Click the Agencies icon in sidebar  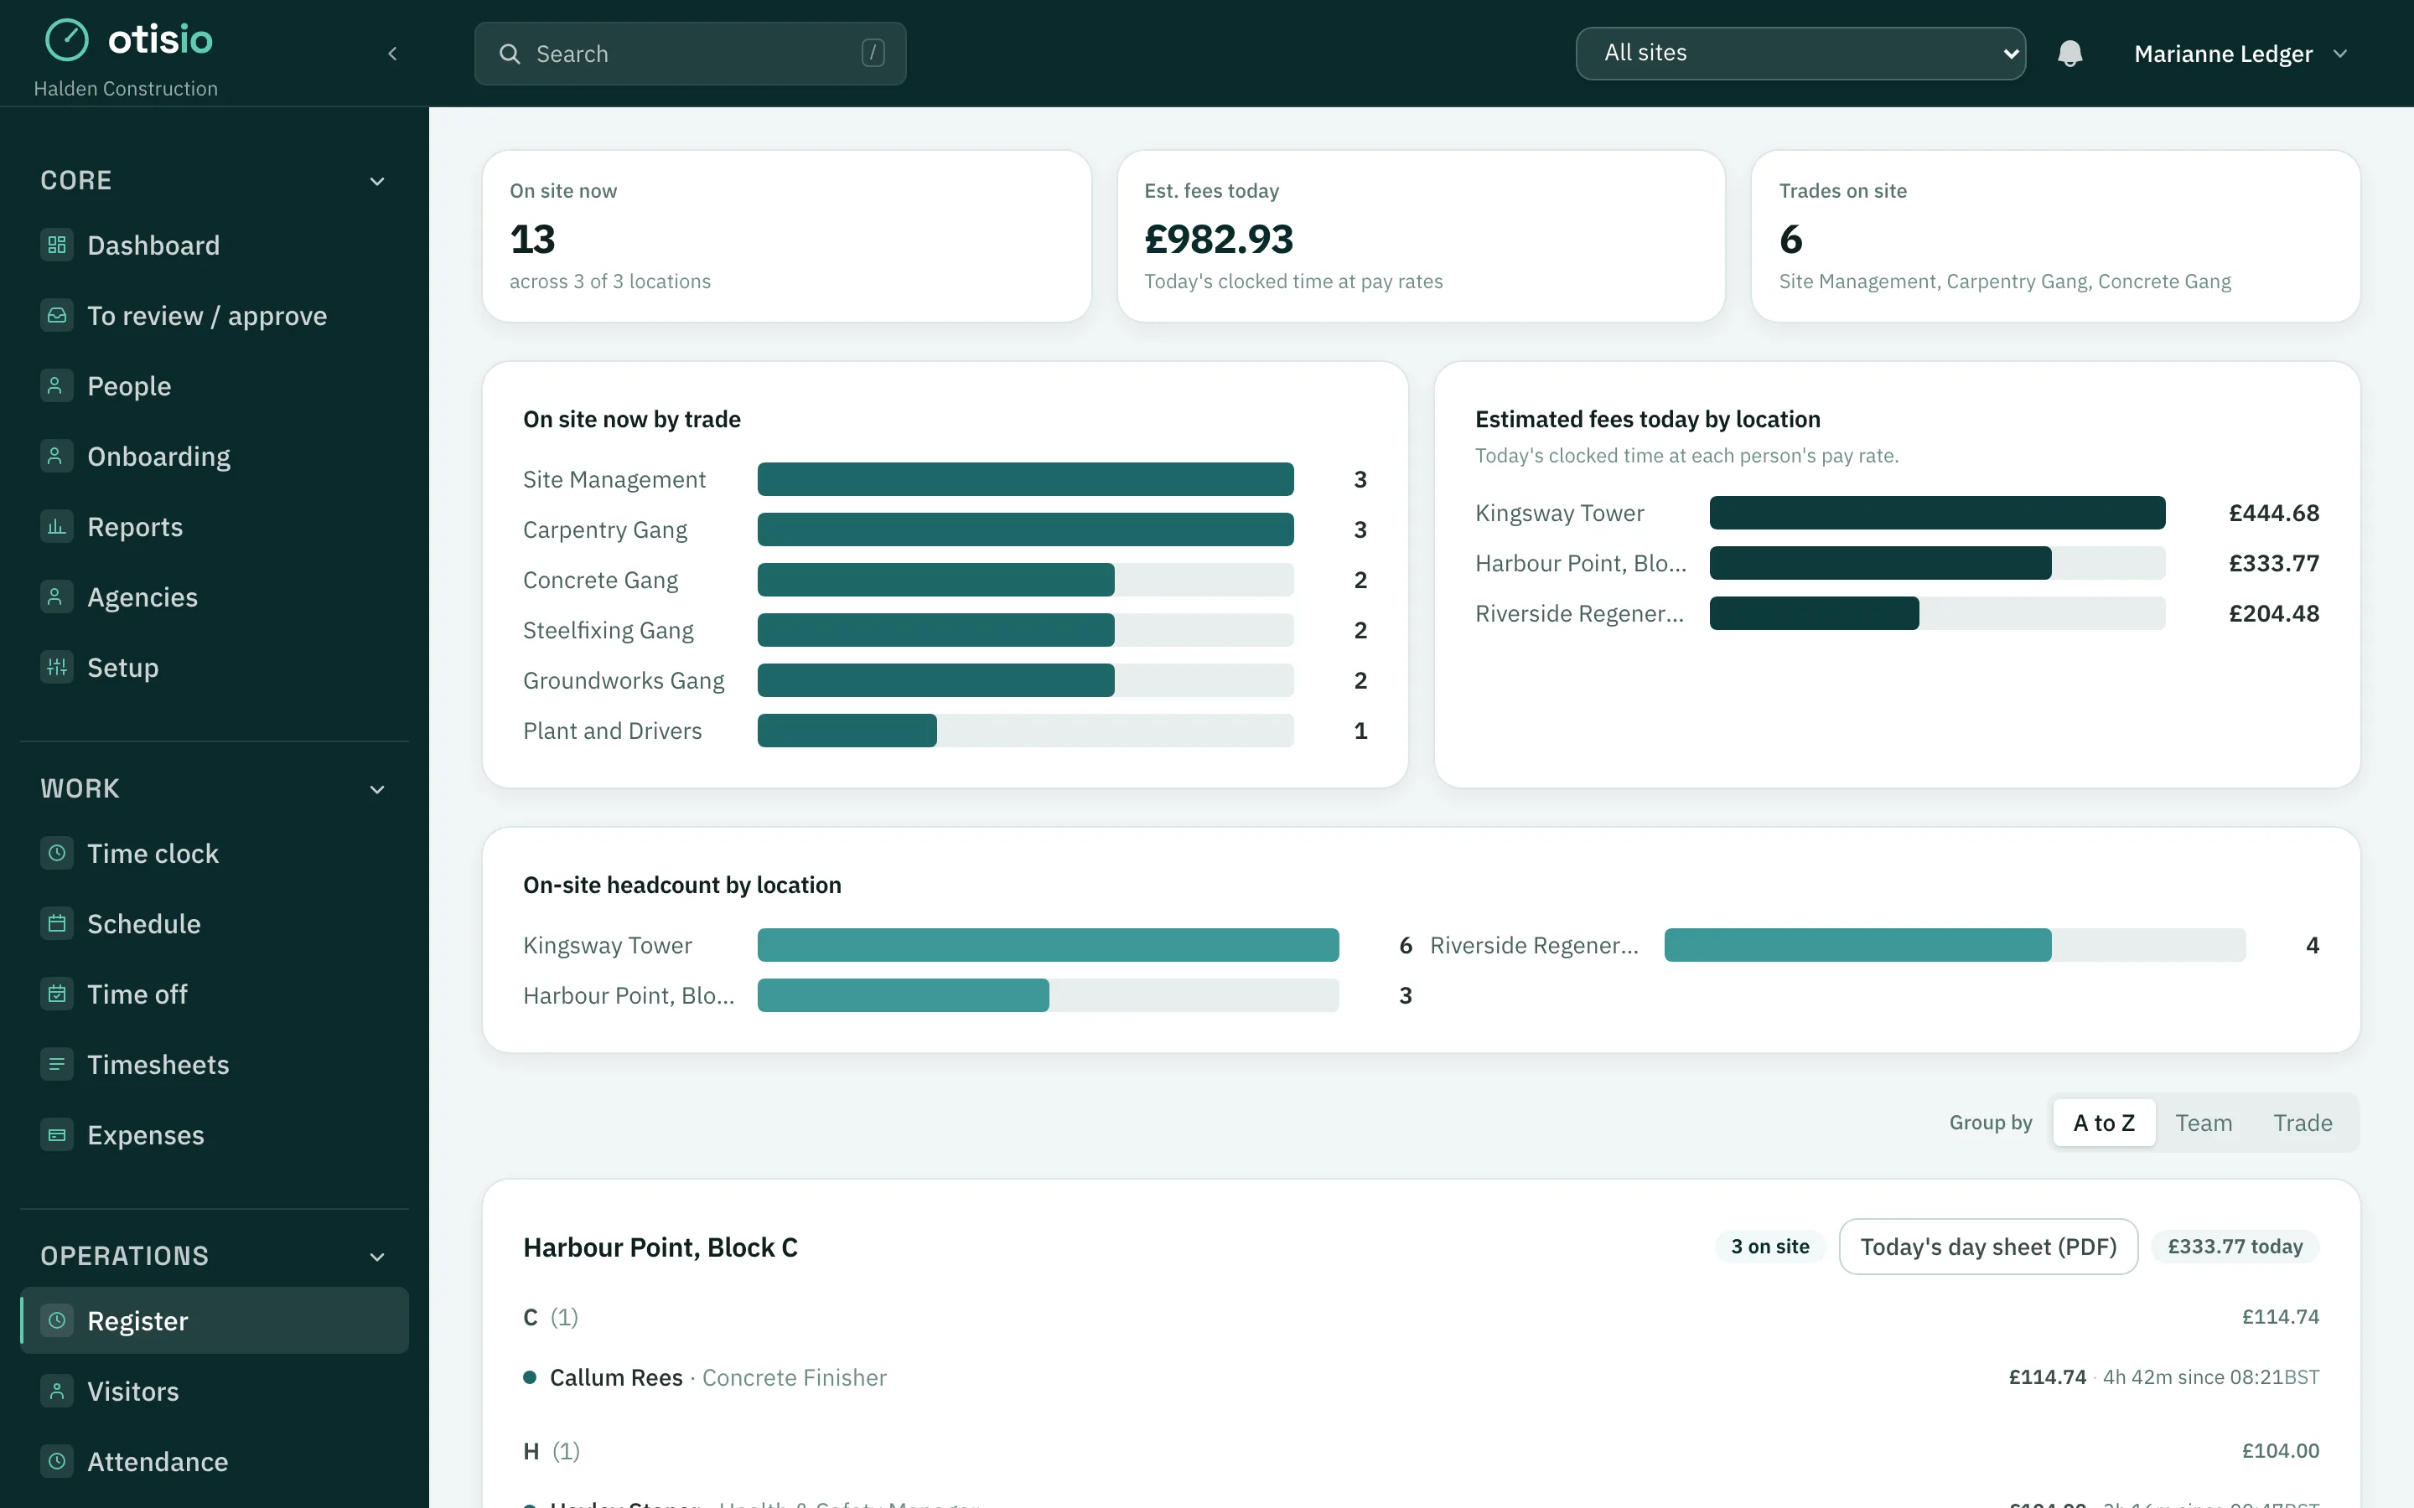point(57,596)
